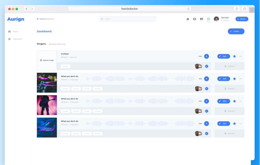
Task: Open the statistics bar chart icon
Action: (188, 19)
